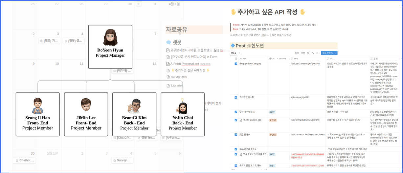The height and width of the screenshot is (173, 403).
Task: Click the BeomGi Kim avatar card
Action: [134, 114]
